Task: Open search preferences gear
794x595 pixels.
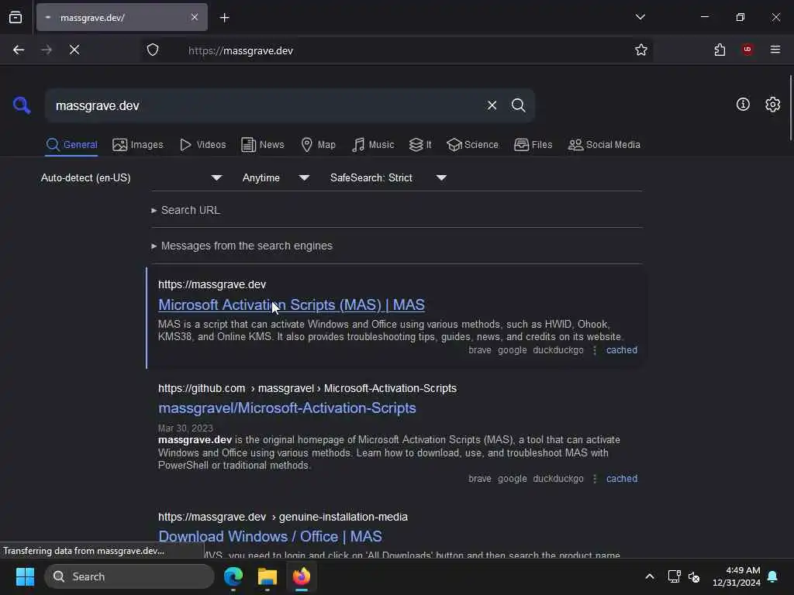Action: [x=772, y=105]
